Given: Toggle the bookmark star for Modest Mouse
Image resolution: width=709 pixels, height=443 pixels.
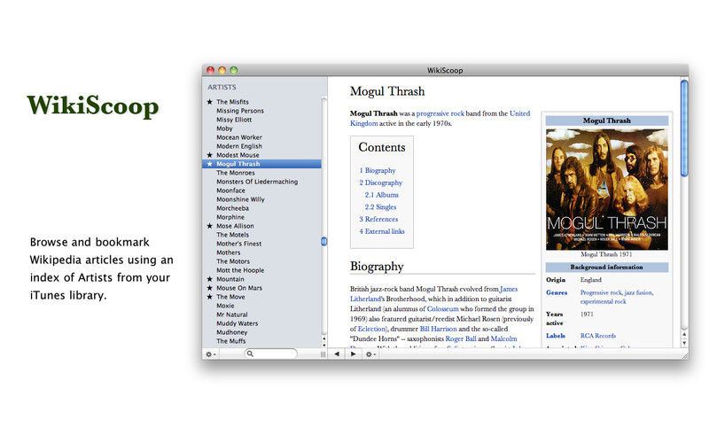Looking at the screenshot, I should 209,155.
